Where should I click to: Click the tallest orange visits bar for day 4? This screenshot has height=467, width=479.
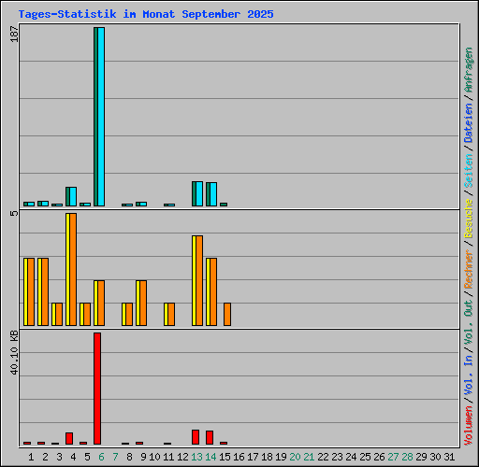pyautogui.click(x=73, y=269)
